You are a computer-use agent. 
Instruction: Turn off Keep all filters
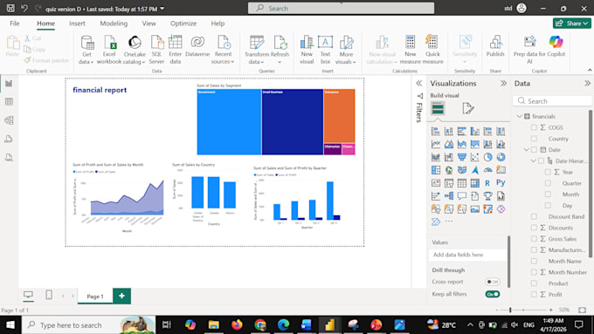point(493,294)
